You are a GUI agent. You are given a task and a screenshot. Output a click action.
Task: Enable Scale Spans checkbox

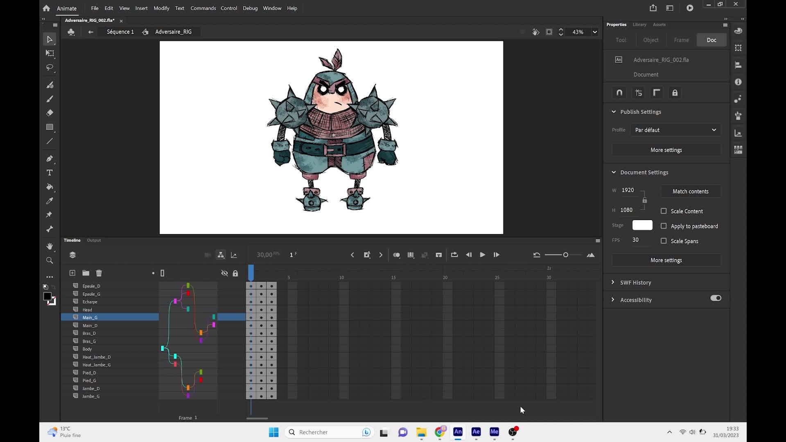(663, 241)
